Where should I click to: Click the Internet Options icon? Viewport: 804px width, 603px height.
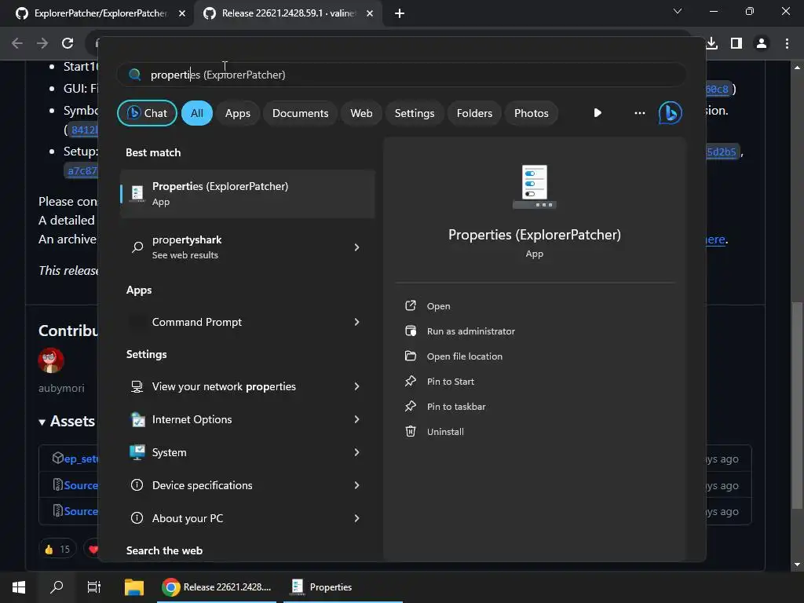coord(137,419)
